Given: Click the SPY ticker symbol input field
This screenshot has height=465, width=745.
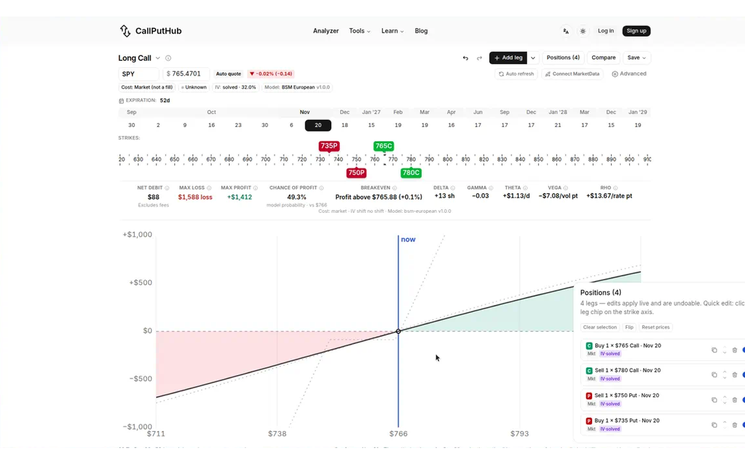Looking at the screenshot, I should pyautogui.click(x=138, y=74).
